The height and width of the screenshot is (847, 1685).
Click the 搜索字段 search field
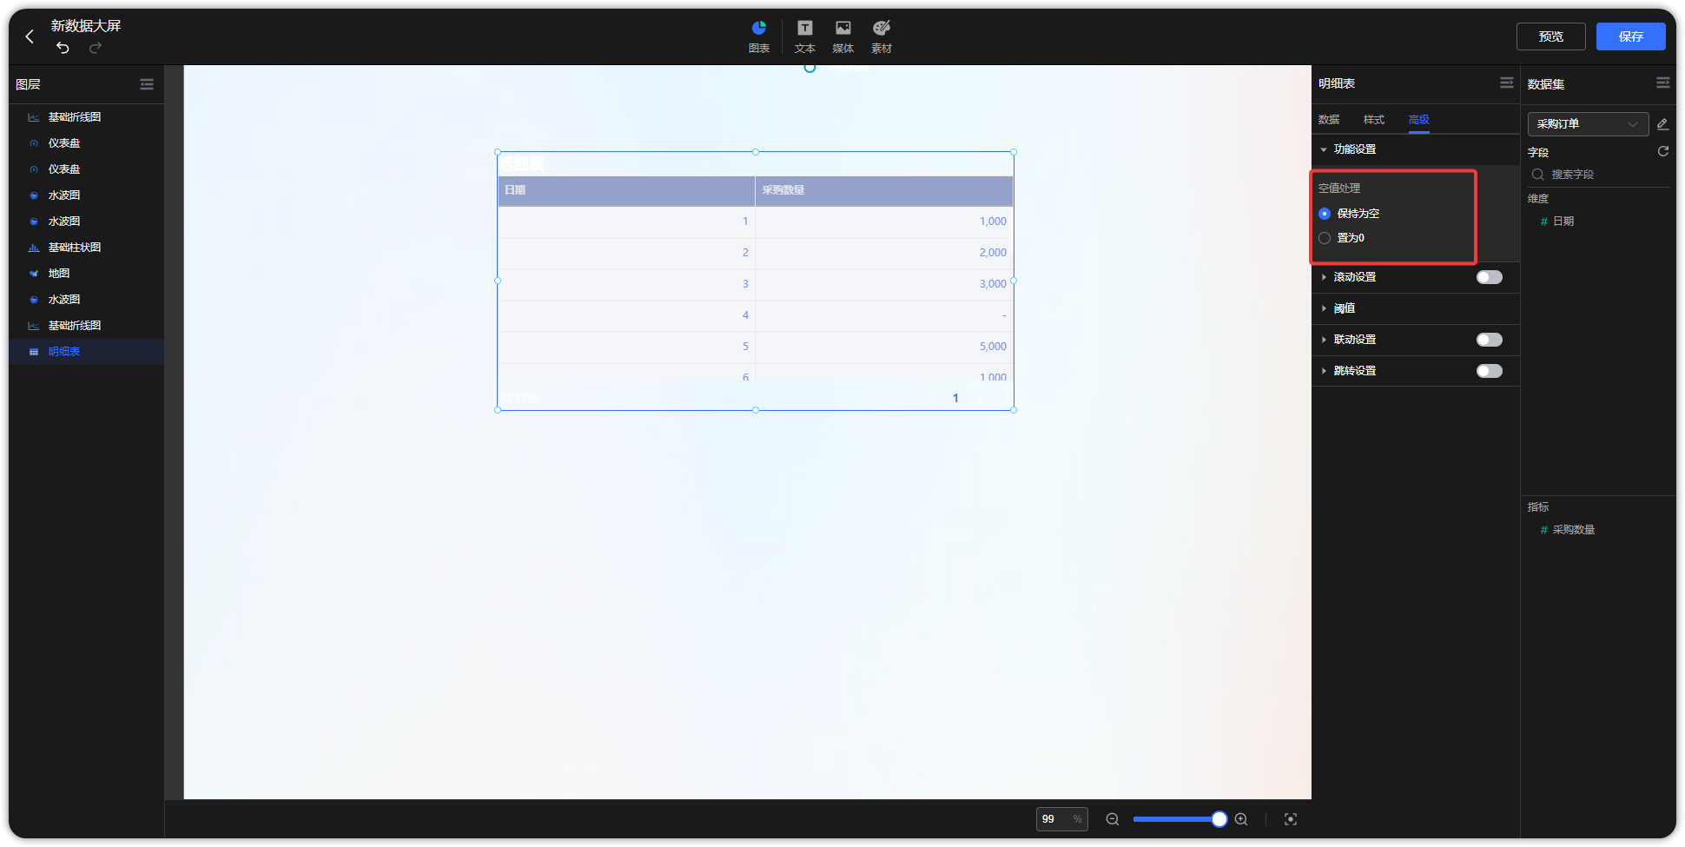click(x=1598, y=175)
